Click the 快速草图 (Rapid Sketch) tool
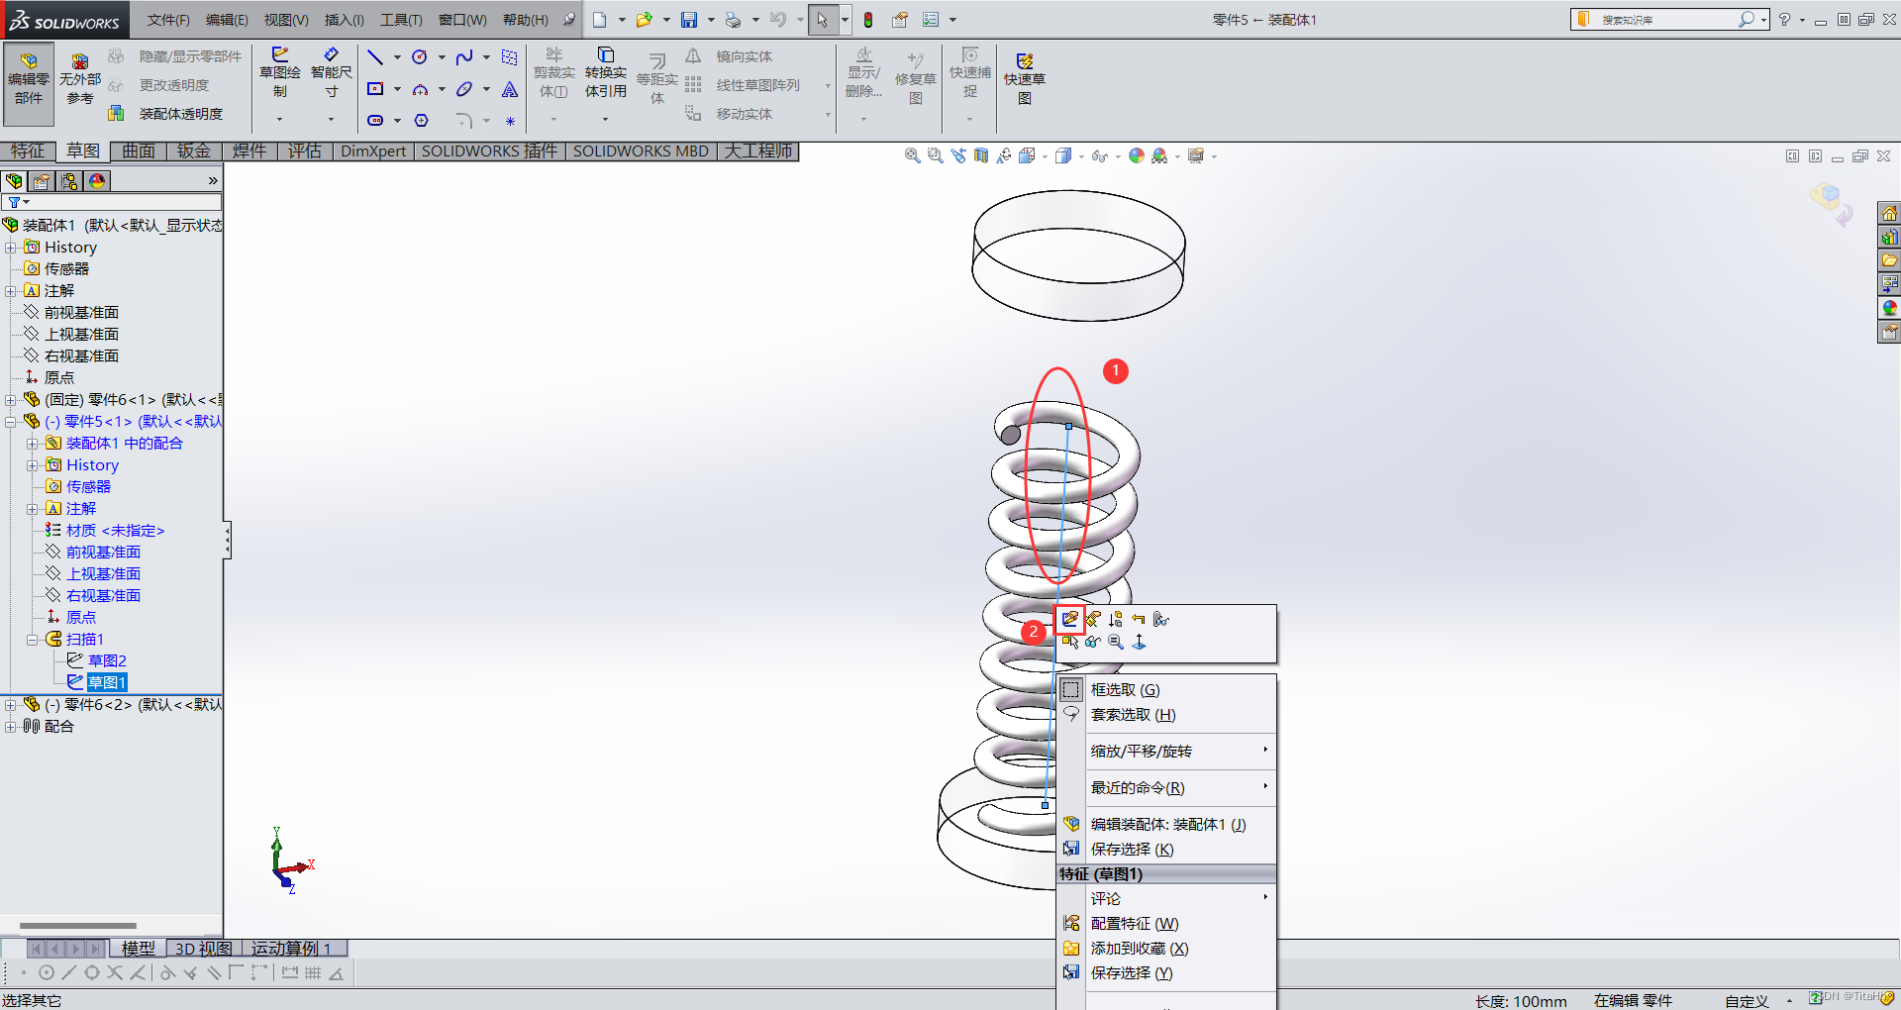This screenshot has height=1010, width=1901. 1025,79
